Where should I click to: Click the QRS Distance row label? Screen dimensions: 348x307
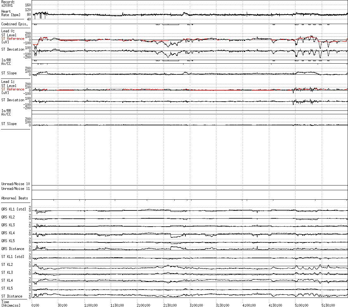tap(13, 249)
